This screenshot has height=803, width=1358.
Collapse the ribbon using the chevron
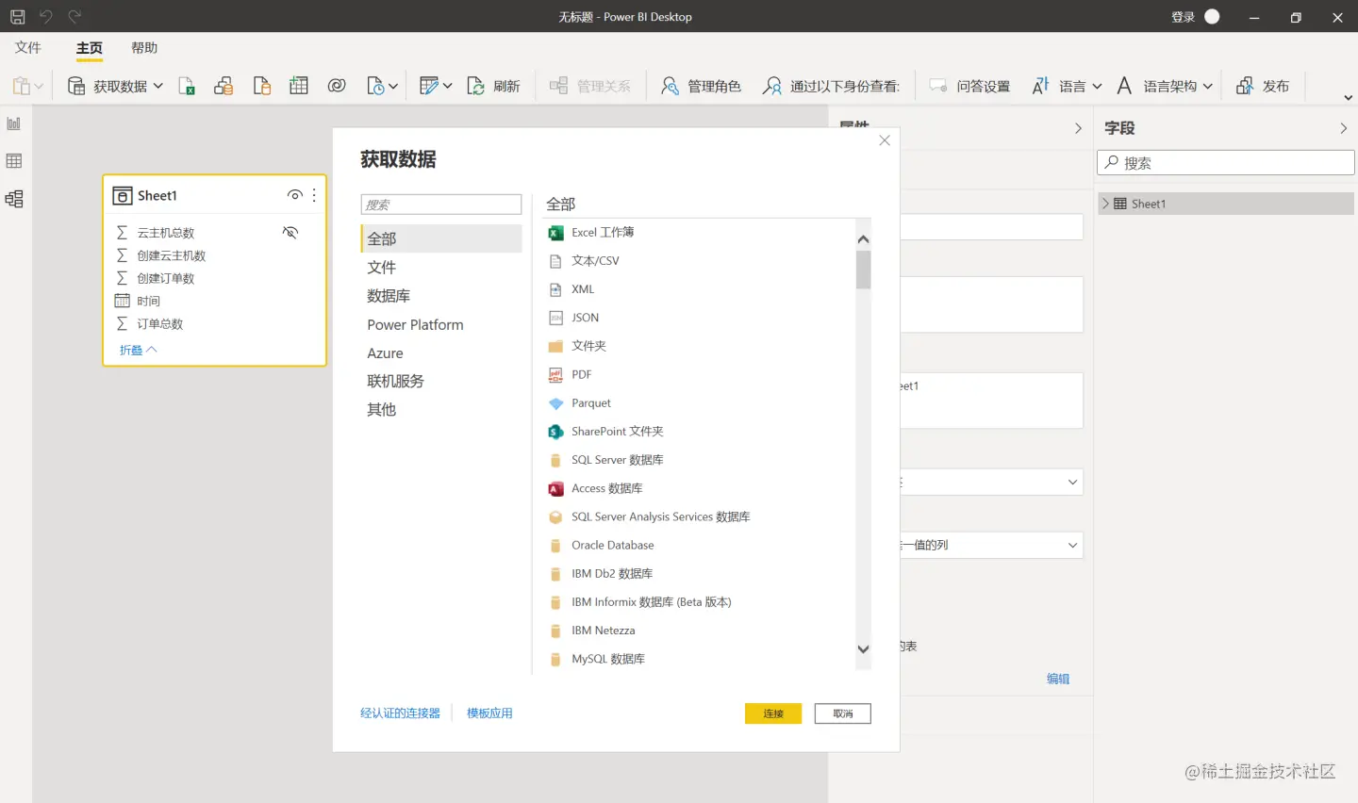(1348, 97)
